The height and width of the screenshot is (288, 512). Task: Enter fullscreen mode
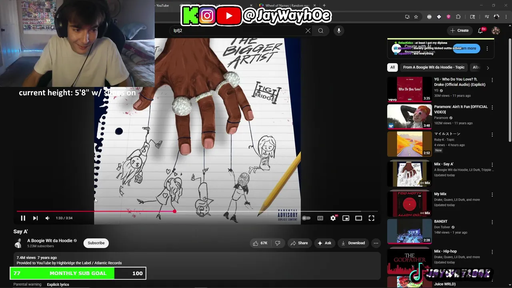371,218
